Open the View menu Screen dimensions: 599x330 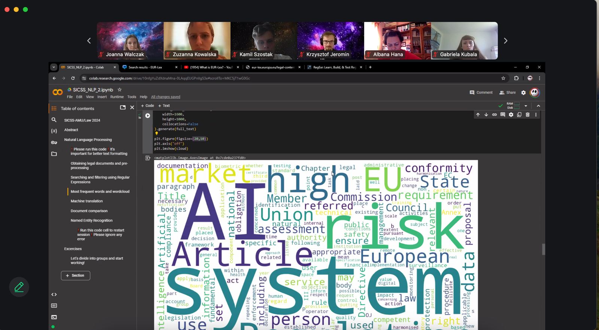(x=90, y=97)
